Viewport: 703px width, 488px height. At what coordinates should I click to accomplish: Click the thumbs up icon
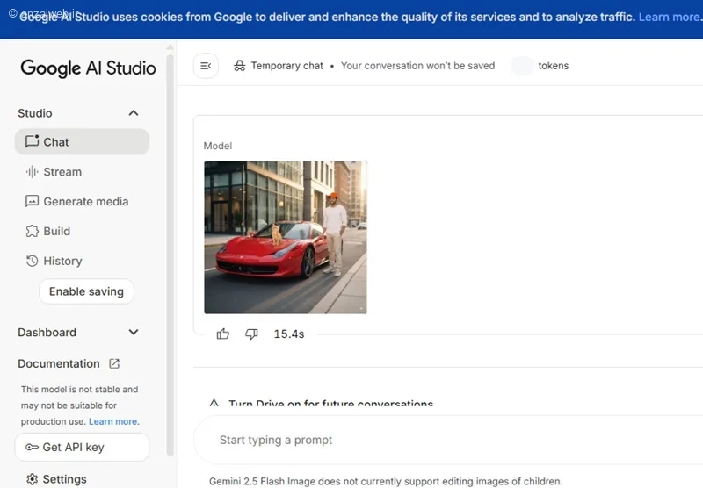(223, 334)
